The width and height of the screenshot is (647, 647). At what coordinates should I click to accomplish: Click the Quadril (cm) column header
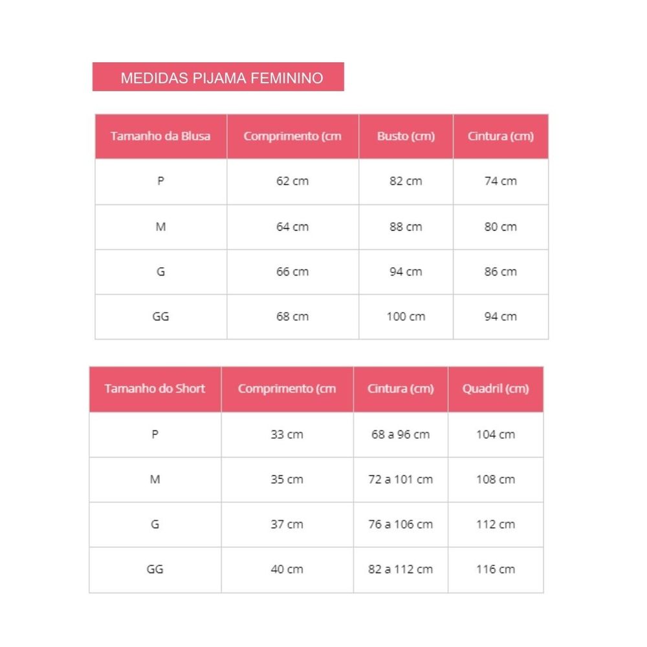[x=496, y=389]
